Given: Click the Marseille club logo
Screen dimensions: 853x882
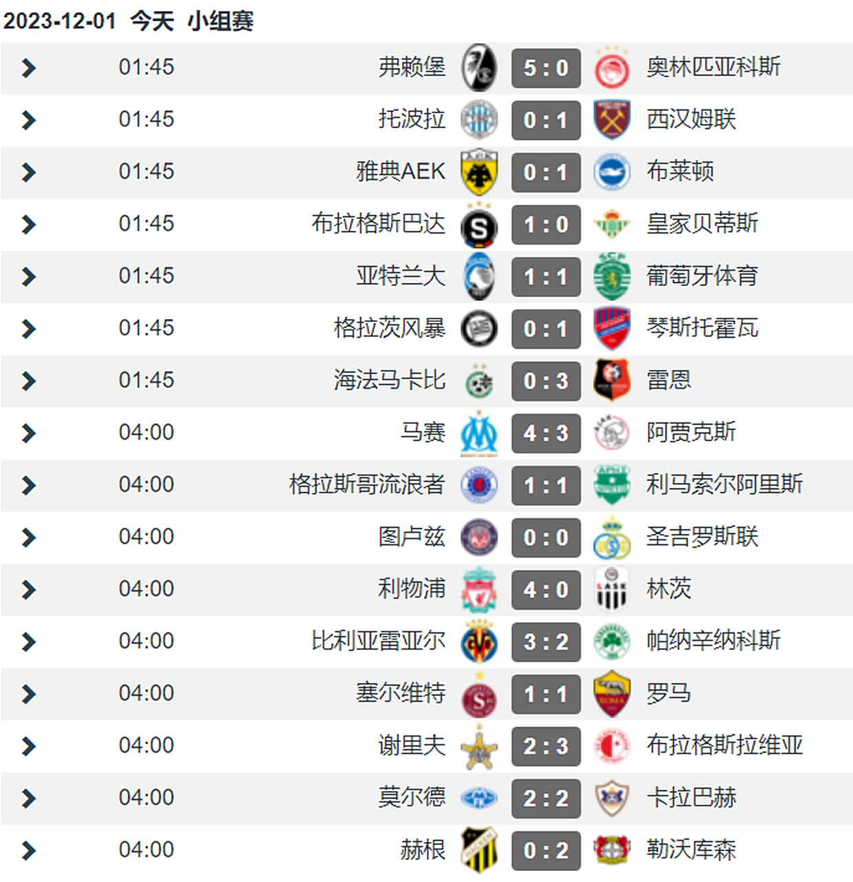Looking at the screenshot, I should [x=479, y=433].
